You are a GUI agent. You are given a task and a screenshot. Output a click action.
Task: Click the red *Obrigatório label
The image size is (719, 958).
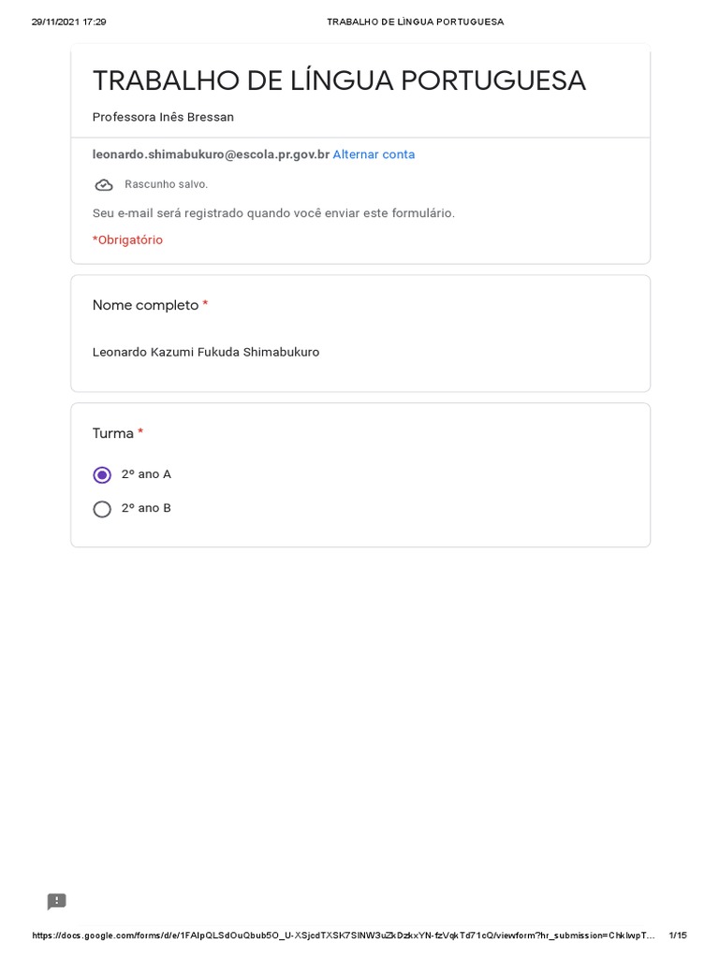(x=127, y=240)
